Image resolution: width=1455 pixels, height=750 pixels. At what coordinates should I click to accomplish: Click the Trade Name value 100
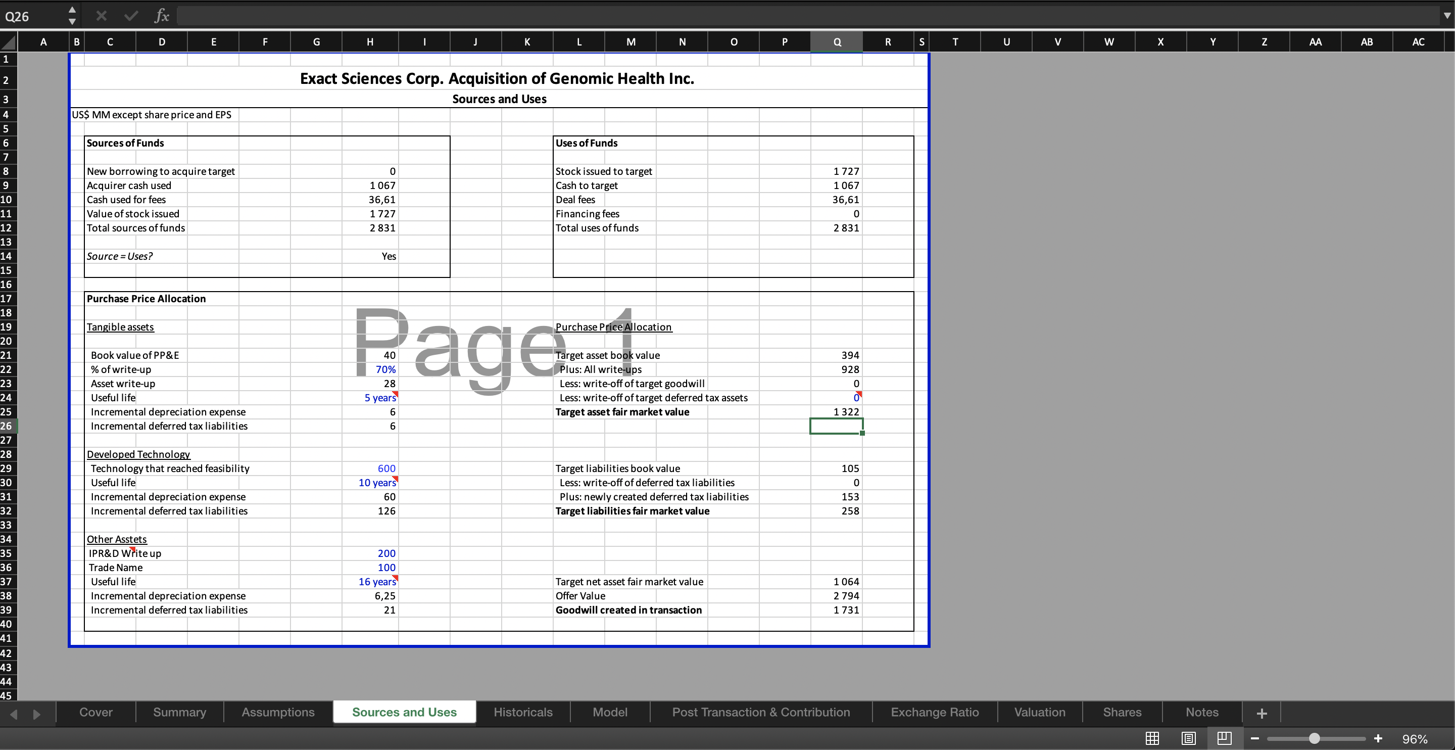370,568
